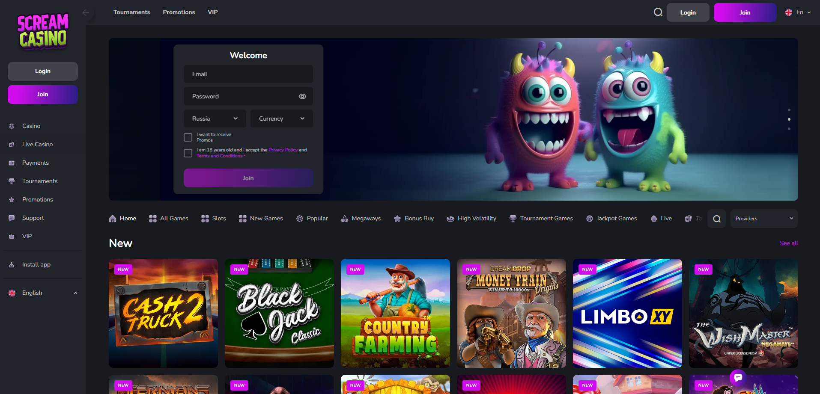Click the sidebar Login button
This screenshot has width=820, height=394.
[x=43, y=71]
